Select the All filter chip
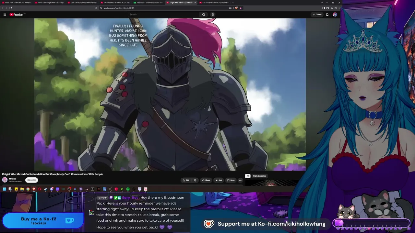The height and width of the screenshot is (233, 415). pos(248,176)
